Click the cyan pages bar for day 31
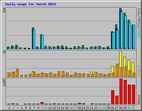The width and height of the screenshot is (142, 111). point(134,37)
